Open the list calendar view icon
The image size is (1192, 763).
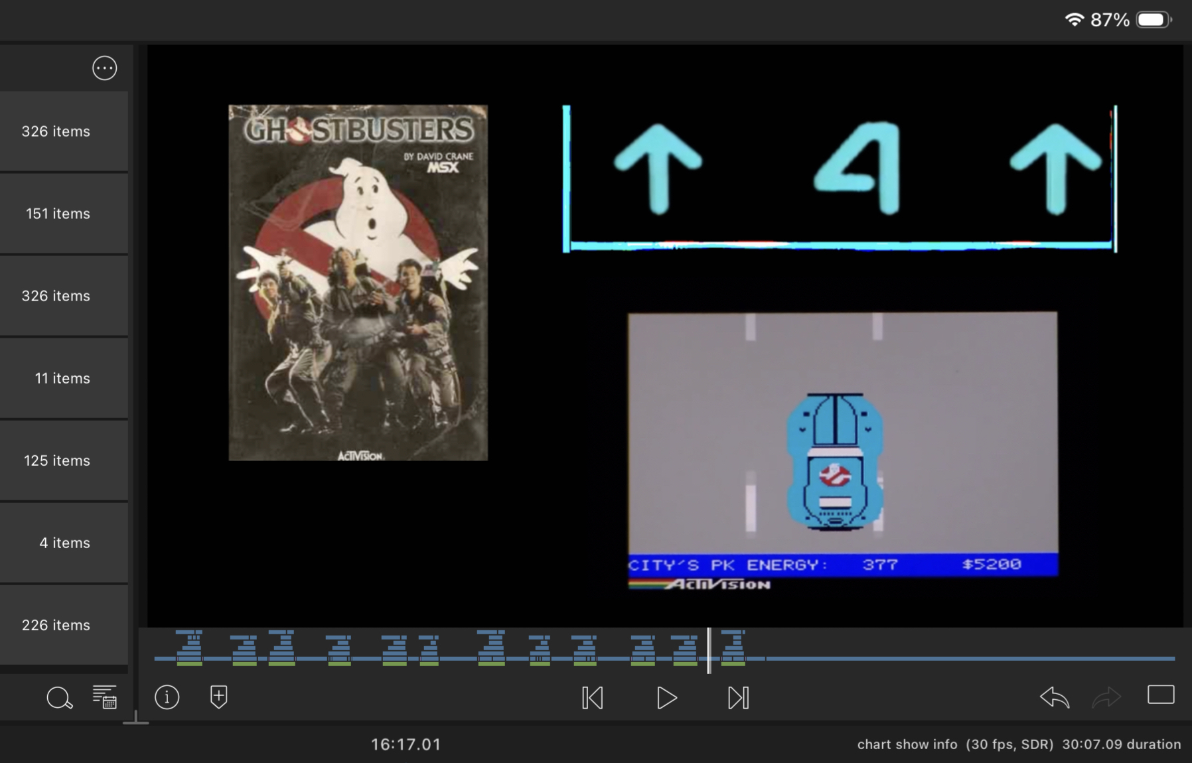point(105,697)
